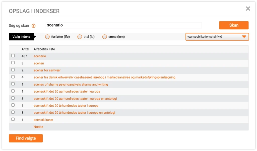
Task: Click the Find valgte button
Action: (x=26, y=138)
